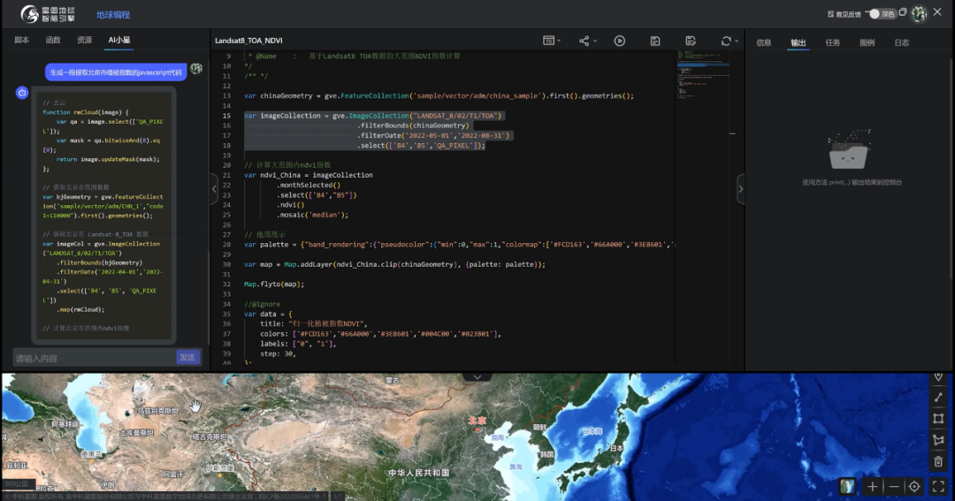The width and height of the screenshot is (955, 501).
Task: Switch to the 函数 tab
Action: tap(53, 40)
